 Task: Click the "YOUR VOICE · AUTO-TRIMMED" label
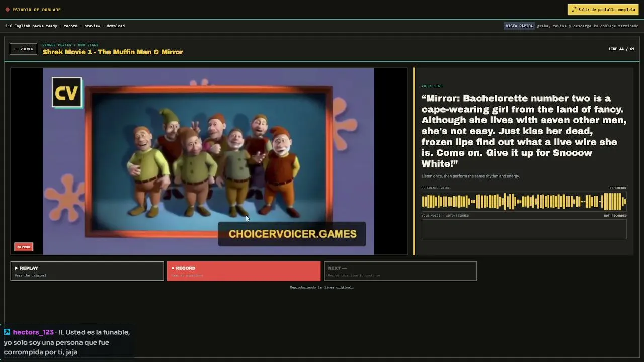coord(445,216)
